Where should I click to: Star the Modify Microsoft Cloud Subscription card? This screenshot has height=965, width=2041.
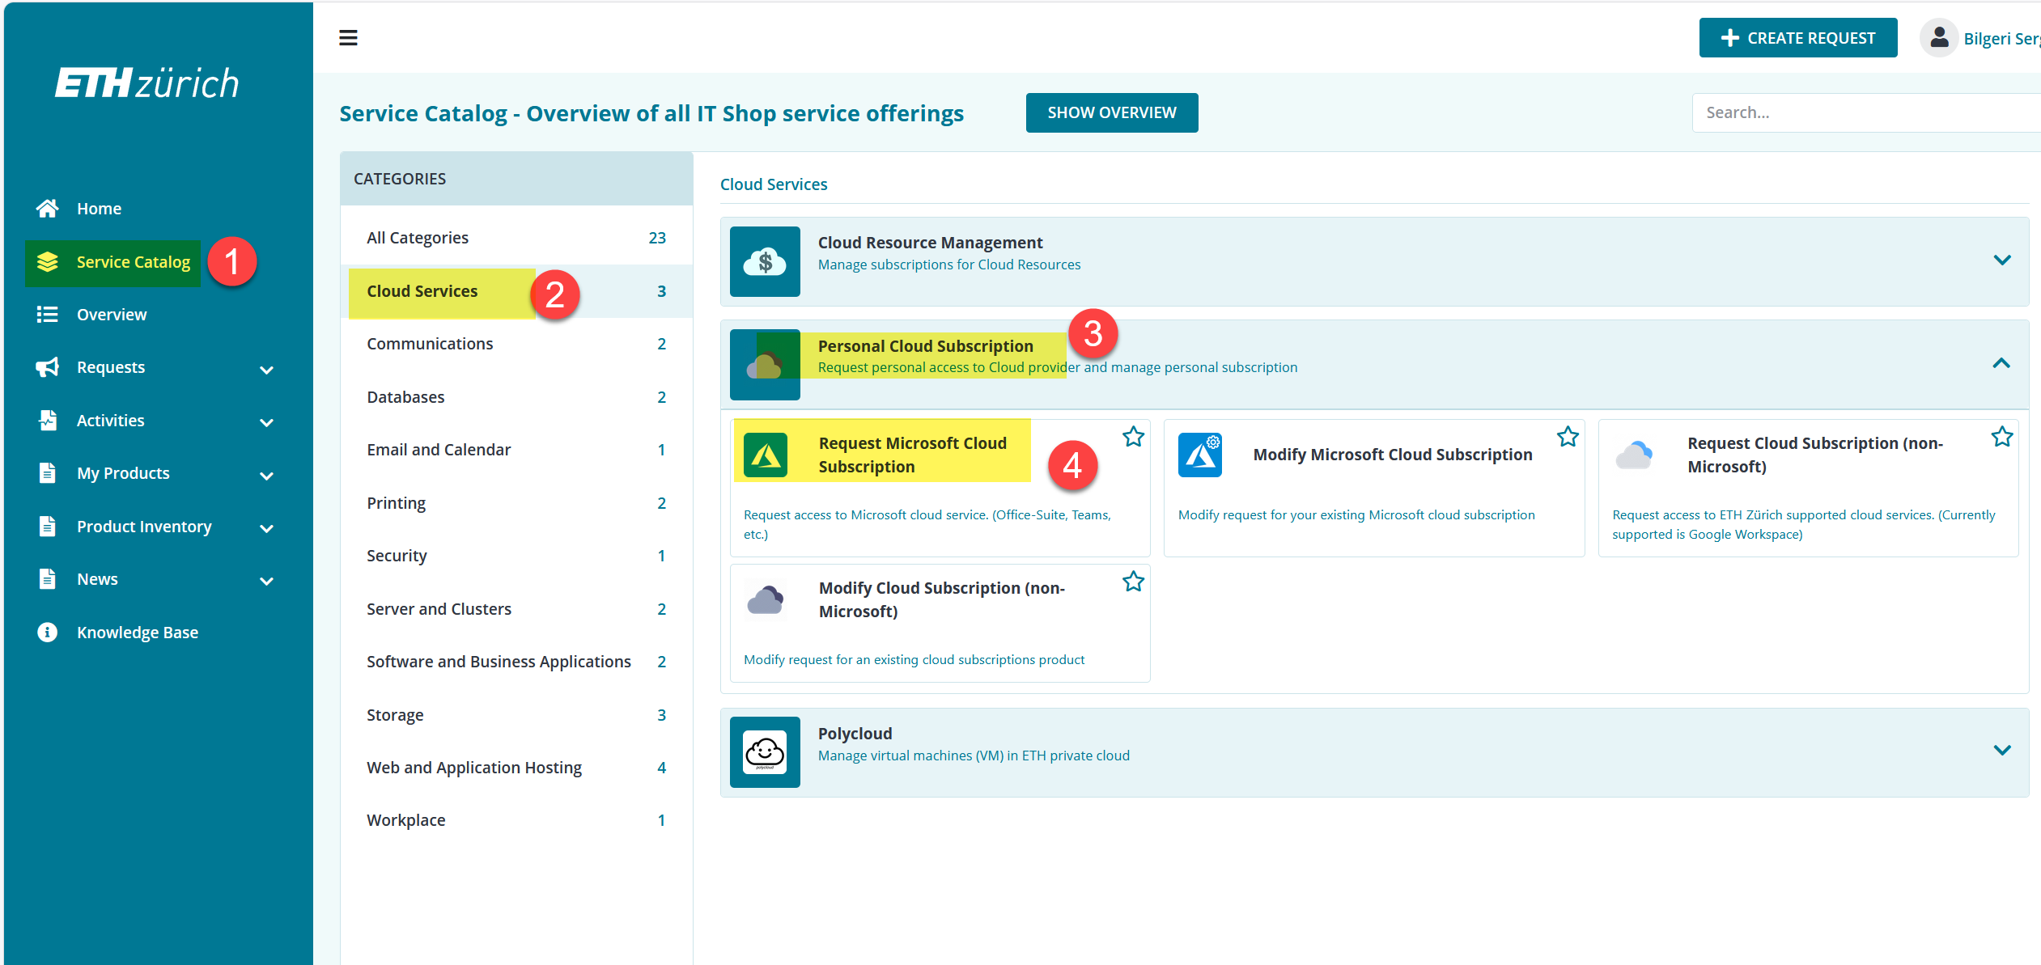(x=1568, y=437)
